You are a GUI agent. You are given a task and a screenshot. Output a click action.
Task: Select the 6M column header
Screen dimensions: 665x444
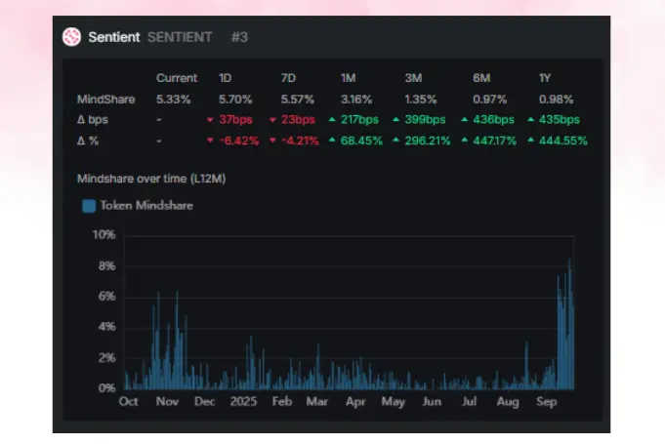tap(481, 78)
